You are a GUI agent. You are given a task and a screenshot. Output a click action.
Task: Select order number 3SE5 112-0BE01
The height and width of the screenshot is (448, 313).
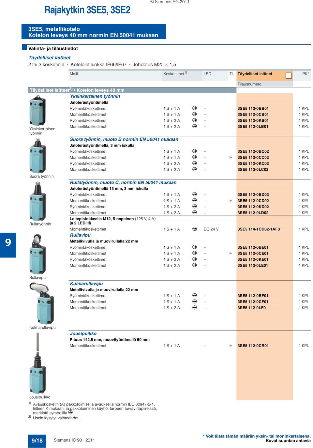pyautogui.click(x=253, y=247)
